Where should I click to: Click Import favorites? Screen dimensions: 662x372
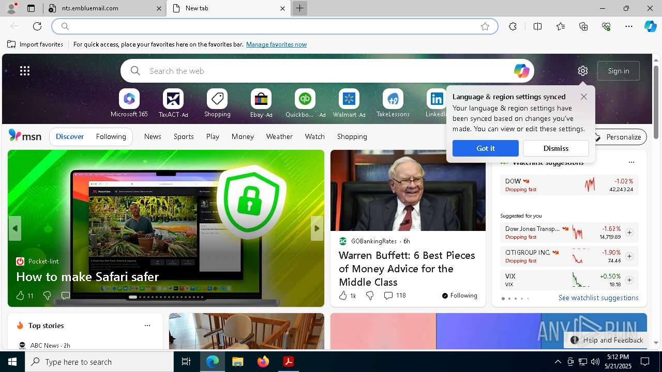[35, 44]
